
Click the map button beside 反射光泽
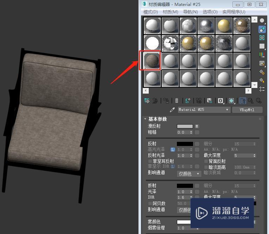pyautogui.click(x=197, y=156)
